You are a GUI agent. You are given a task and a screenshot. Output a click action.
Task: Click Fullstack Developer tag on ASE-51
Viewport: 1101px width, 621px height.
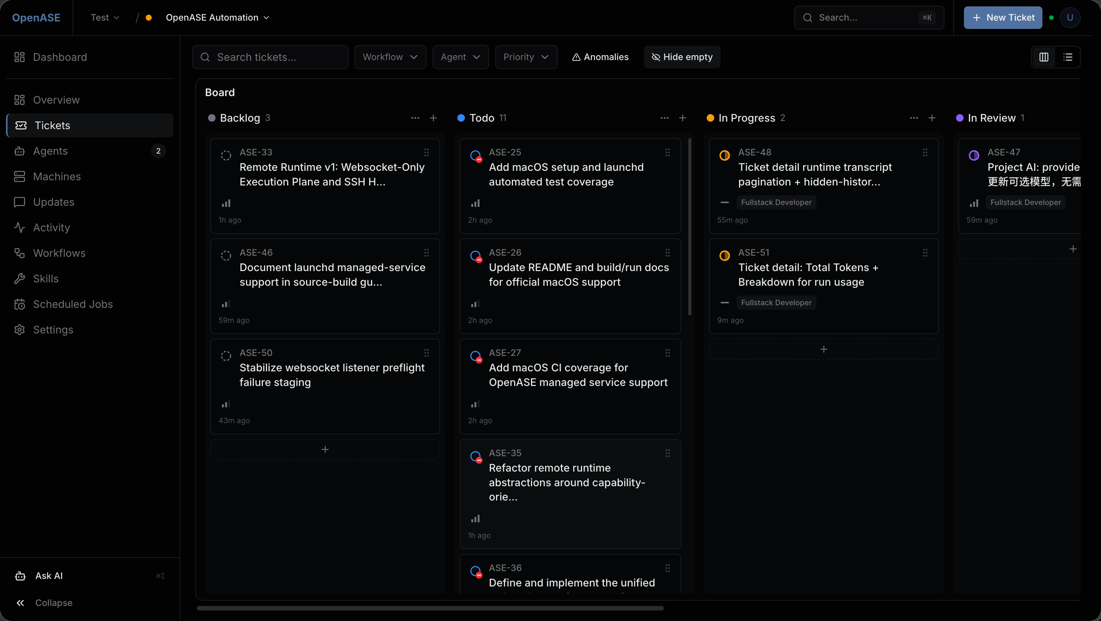776,303
